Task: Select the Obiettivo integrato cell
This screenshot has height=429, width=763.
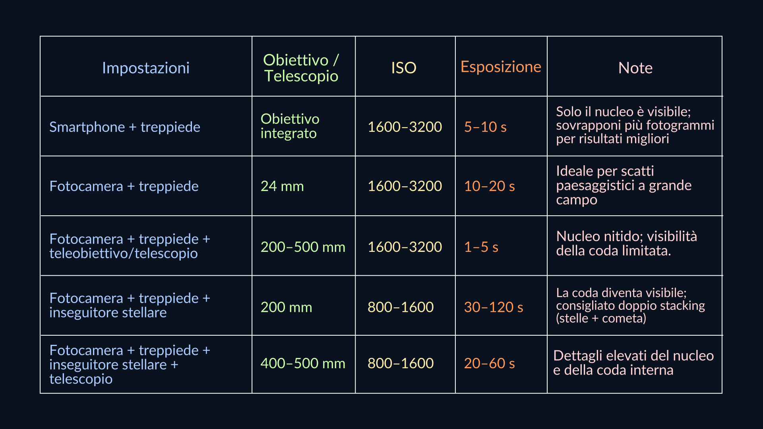Action: pyautogui.click(x=290, y=126)
